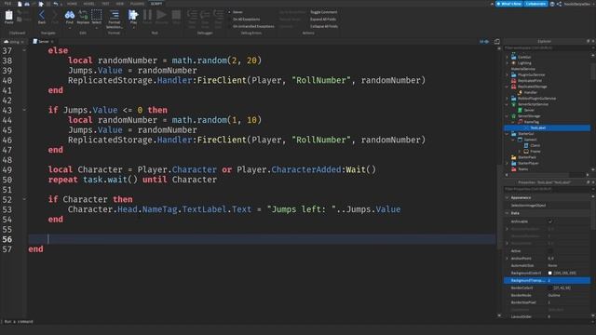
Task: Click the new file icon in quick access bar
Action: coord(20,4)
